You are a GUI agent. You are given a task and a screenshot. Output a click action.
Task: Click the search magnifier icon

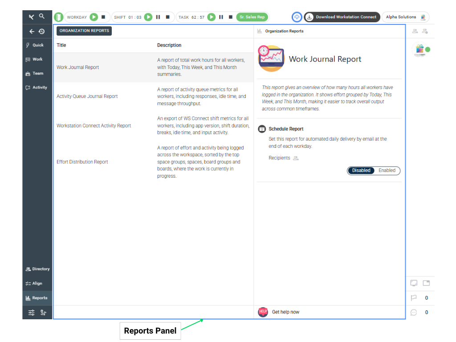pos(42,16)
